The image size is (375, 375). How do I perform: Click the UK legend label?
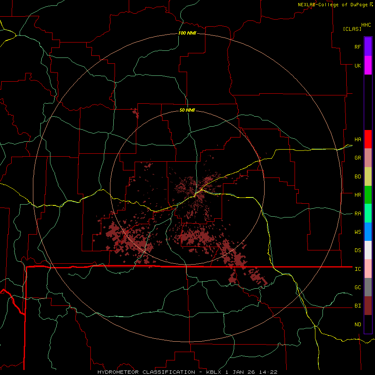pos(357,65)
